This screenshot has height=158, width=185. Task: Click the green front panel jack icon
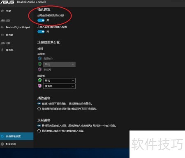point(40,80)
